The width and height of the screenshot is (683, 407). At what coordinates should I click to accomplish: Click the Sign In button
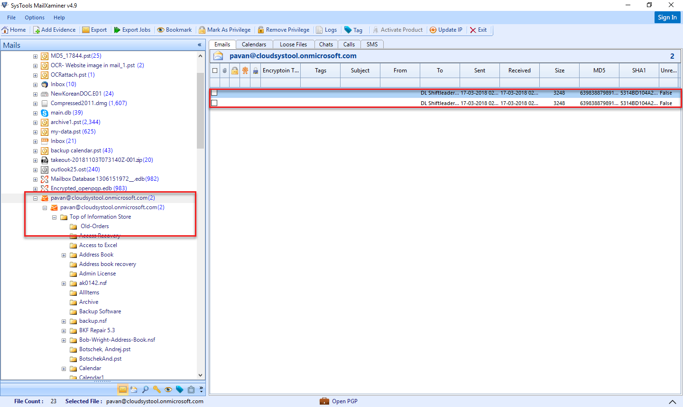click(667, 17)
